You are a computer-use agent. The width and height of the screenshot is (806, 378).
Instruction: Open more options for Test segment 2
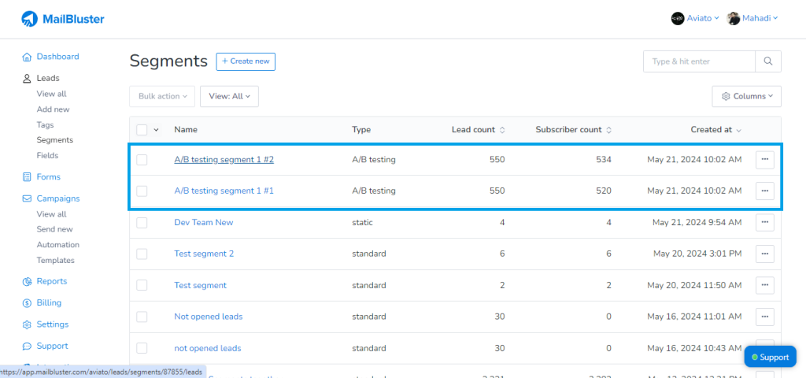pos(765,254)
